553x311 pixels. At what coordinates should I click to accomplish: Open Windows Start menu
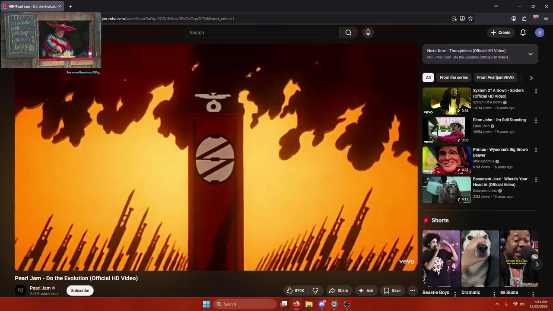click(207, 304)
